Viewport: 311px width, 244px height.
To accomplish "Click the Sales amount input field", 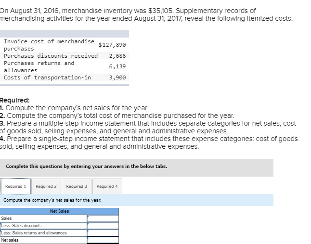I will pyautogui.click(x=103, y=218).
